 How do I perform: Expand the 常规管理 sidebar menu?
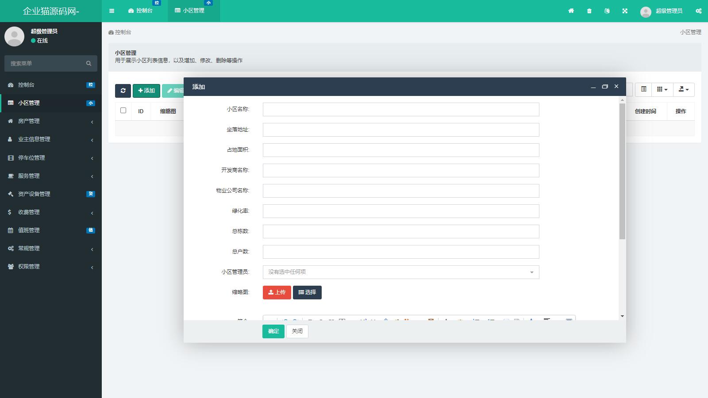51,249
